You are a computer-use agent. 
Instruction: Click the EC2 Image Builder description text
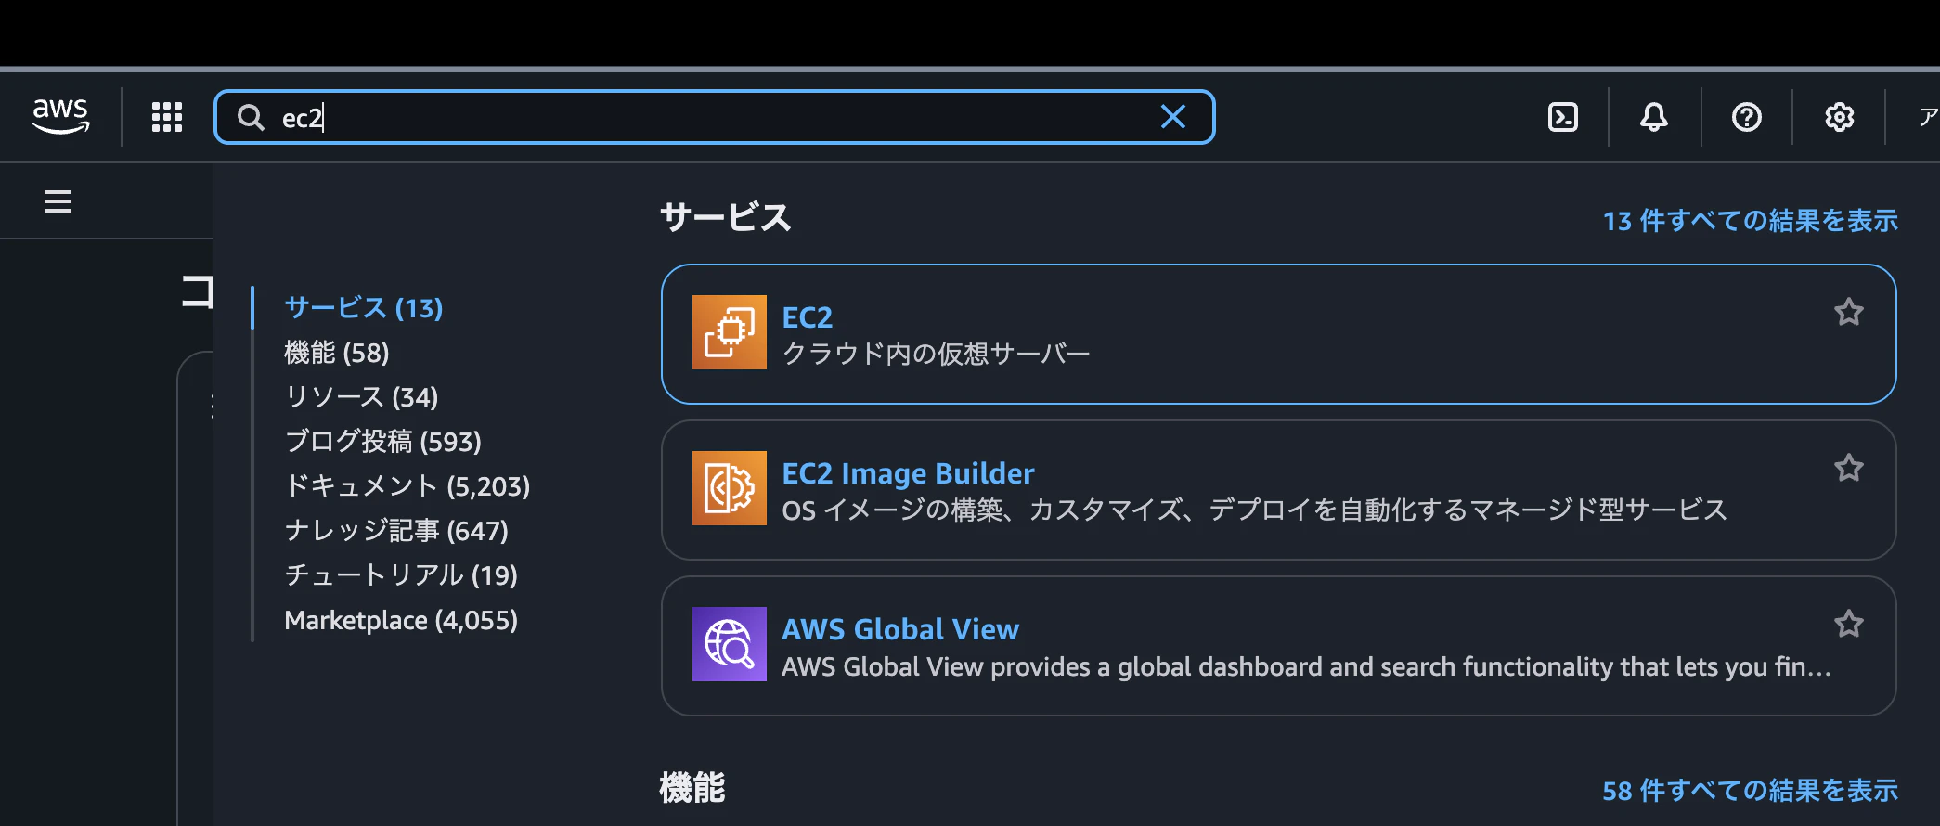point(1254,510)
